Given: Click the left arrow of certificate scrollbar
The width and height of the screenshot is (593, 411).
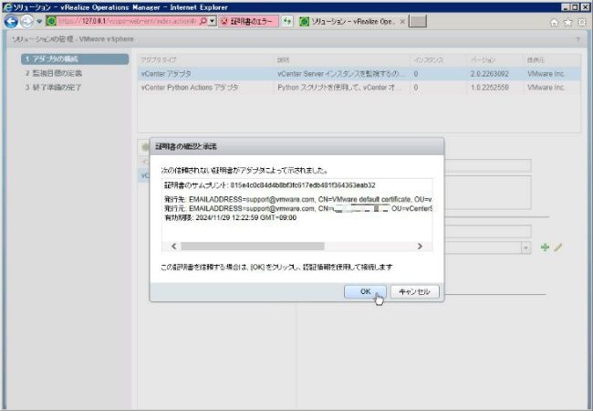Looking at the screenshot, I should pyautogui.click(x=174, y=247).
